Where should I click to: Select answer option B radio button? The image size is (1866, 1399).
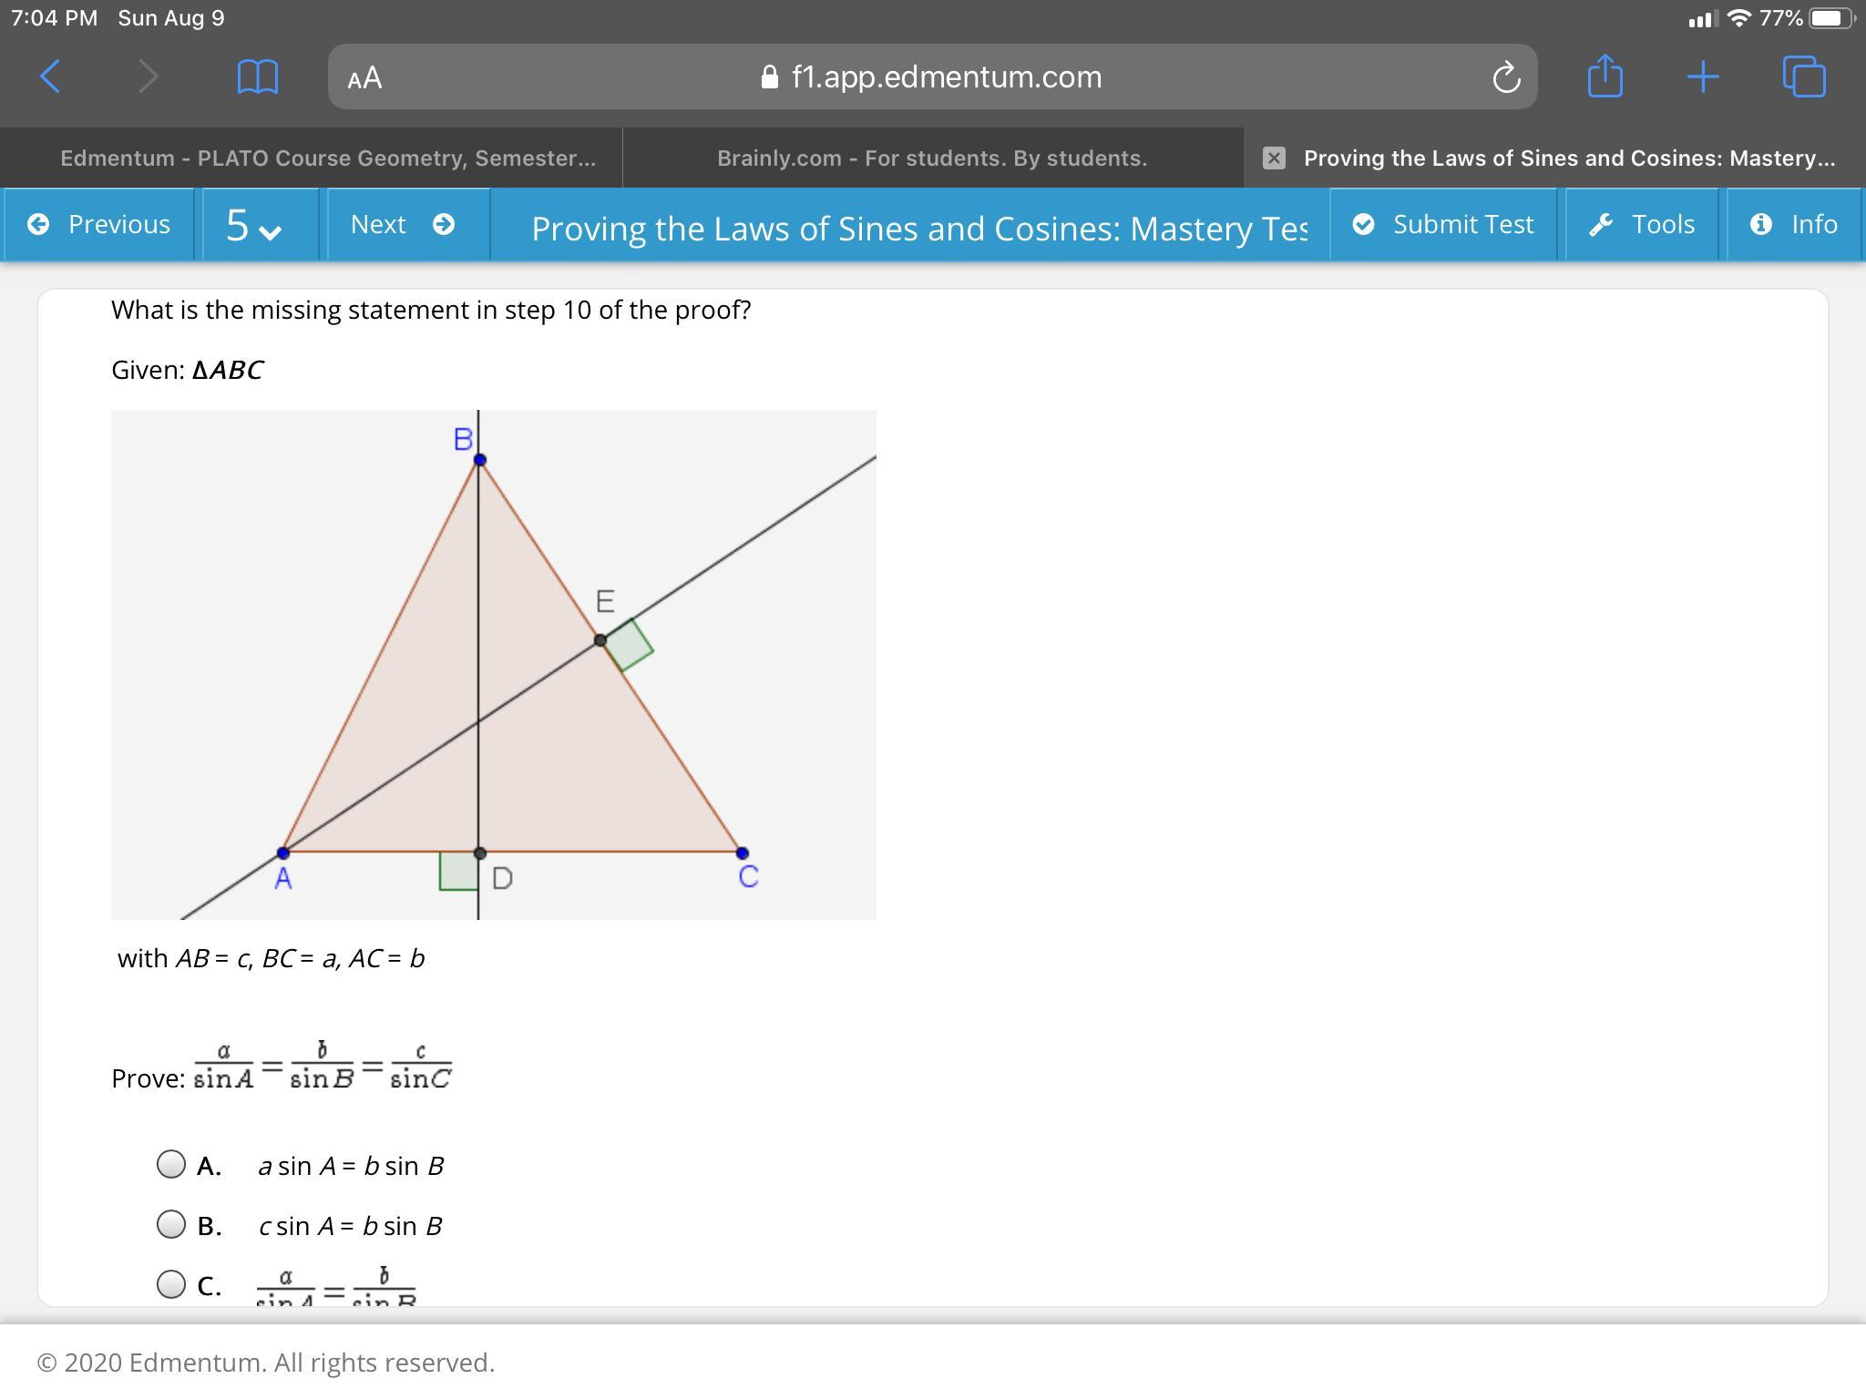click(x=171, y=1224)
